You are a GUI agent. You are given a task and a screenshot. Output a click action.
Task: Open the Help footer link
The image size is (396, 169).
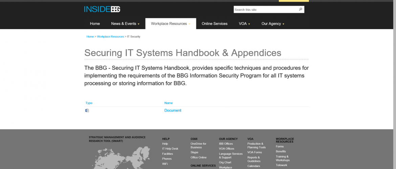165,144
